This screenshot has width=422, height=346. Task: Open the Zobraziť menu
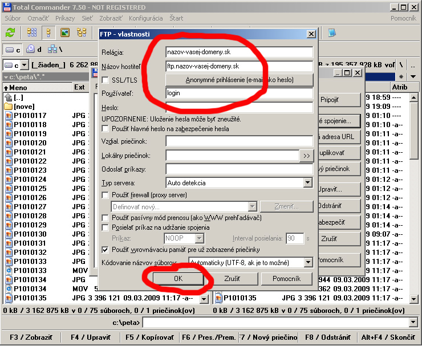pyautogui.click(x=111, y=18)
